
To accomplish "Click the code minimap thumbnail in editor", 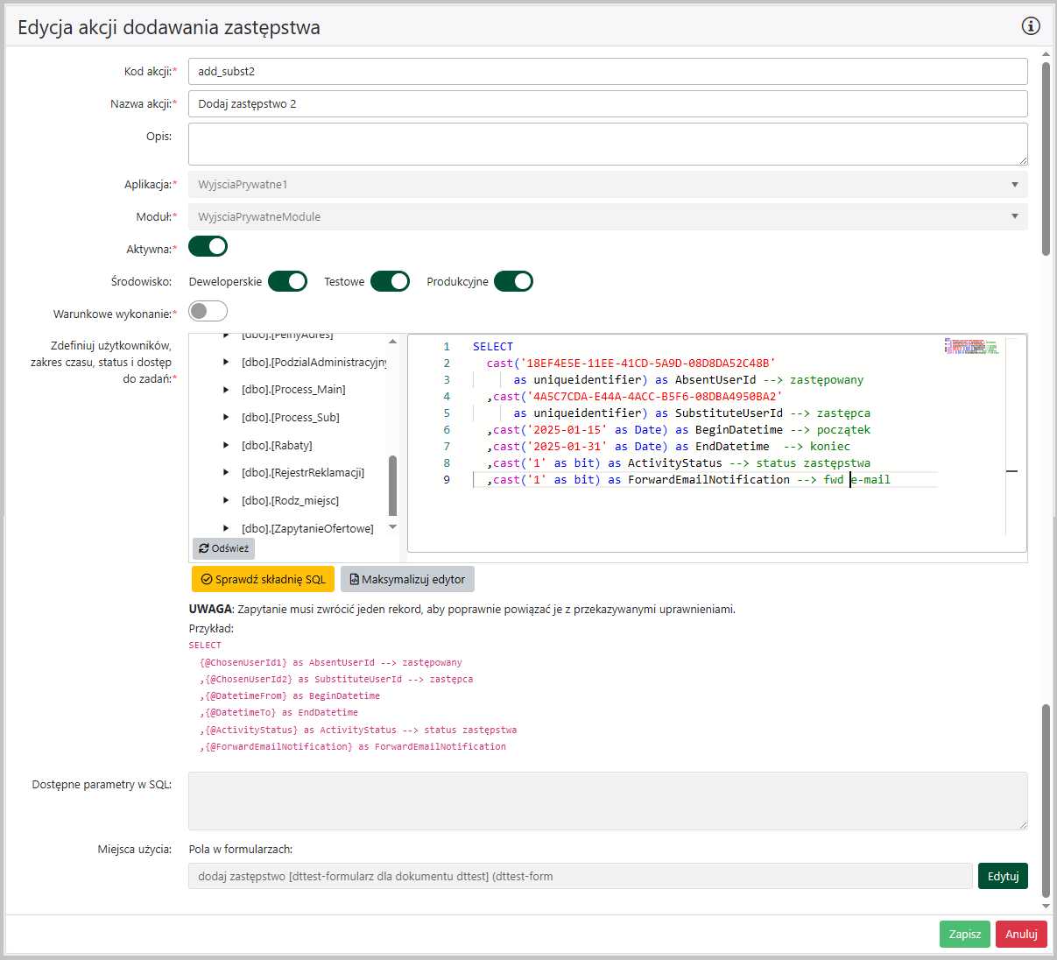I will (971, 347).
